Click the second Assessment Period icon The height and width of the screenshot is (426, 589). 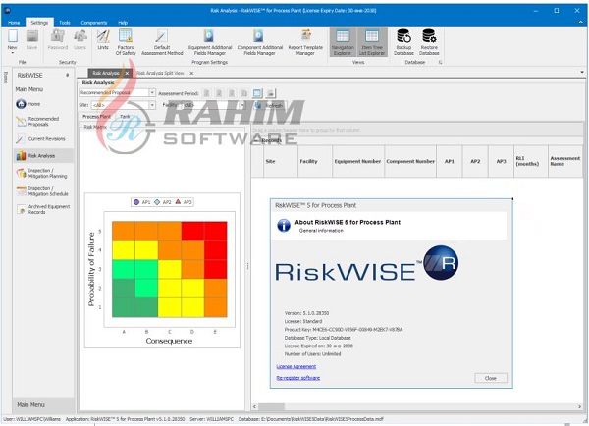pyautogui.click(x=219, y=93)
